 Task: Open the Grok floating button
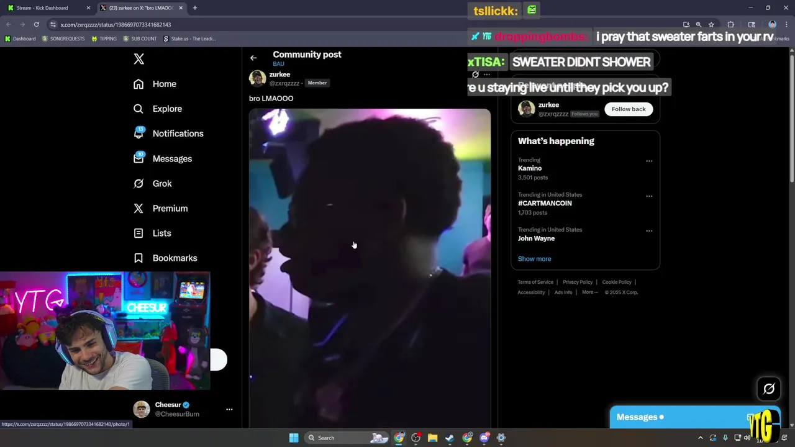point(769,389)
